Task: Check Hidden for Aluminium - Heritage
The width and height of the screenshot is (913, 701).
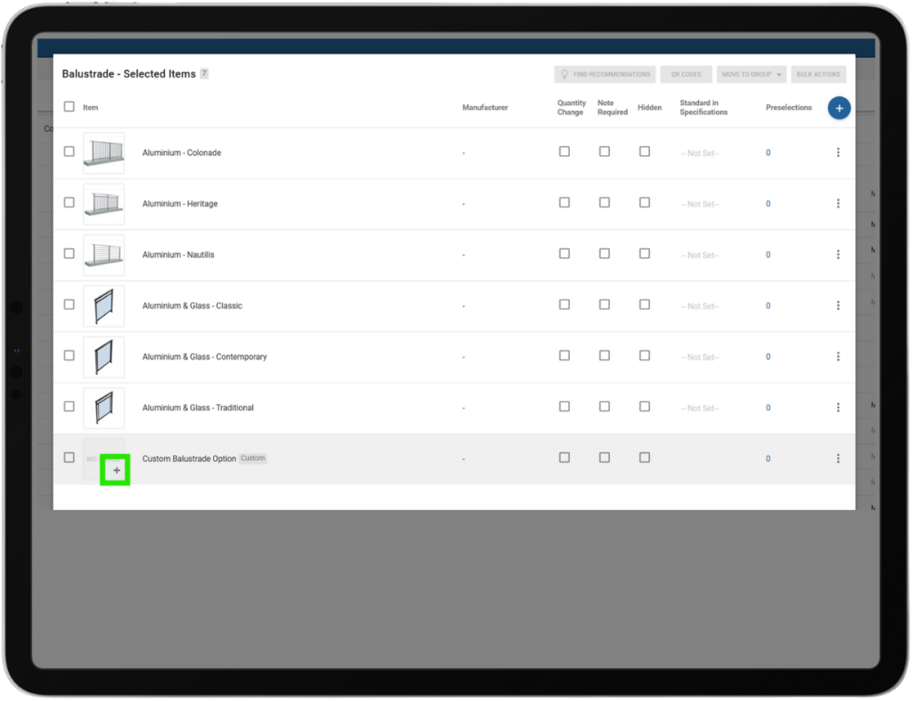Action: coord(645,202)
